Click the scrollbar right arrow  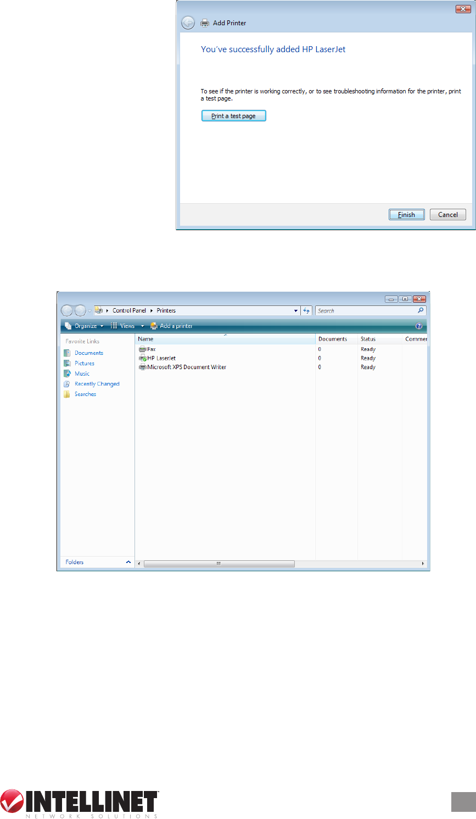point(423,564)
